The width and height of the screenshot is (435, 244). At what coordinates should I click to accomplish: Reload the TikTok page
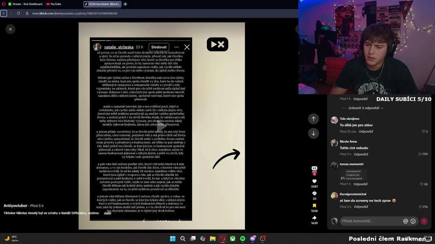tap(18, 13)
